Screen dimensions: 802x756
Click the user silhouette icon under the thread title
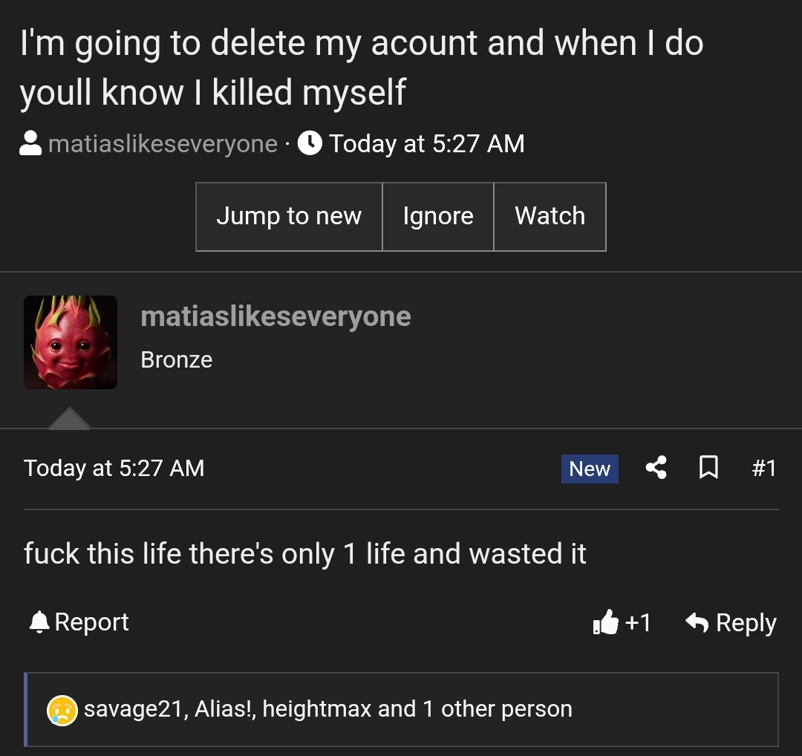pos(30,143)
